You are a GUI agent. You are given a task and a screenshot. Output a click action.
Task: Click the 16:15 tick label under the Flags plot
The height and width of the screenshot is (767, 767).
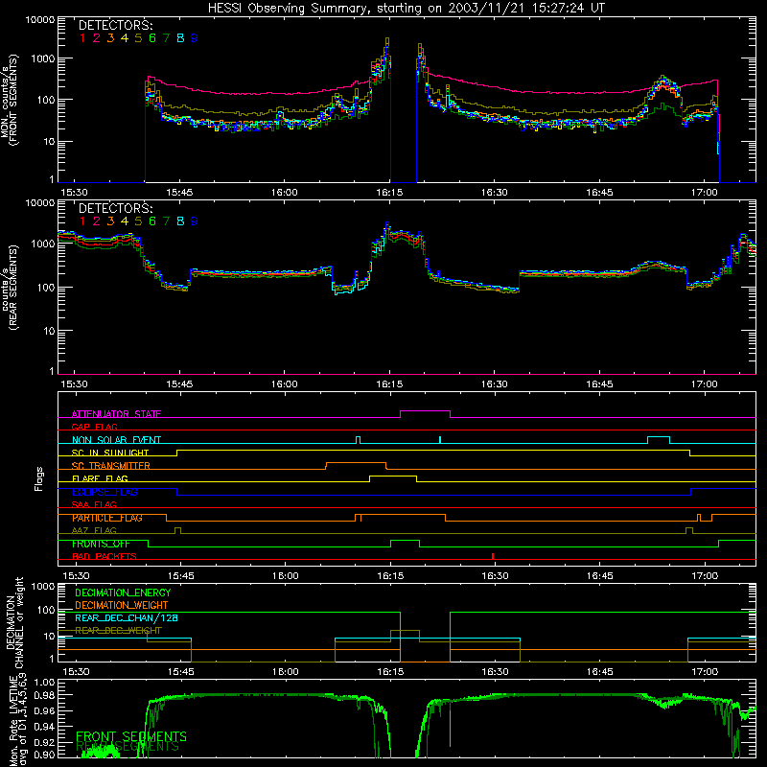point(390,576)
